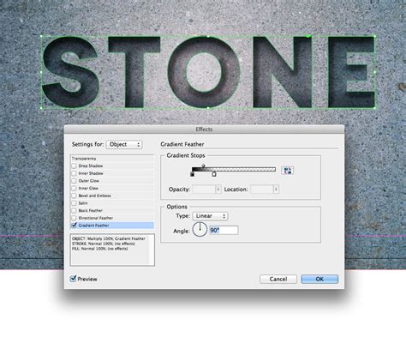Screen dimensions: 406x337
Task: Open the Opacity value dropdown arrow
Action: [218, 190]
